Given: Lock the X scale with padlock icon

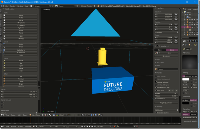Looking at the screenshot, I should coord(176,38).
